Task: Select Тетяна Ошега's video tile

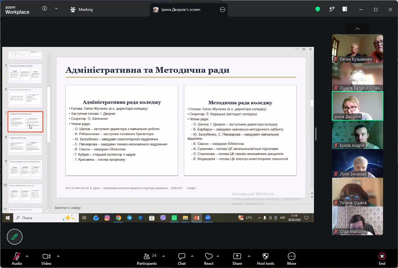Action: pyautogui.click(x=358, y=192)
